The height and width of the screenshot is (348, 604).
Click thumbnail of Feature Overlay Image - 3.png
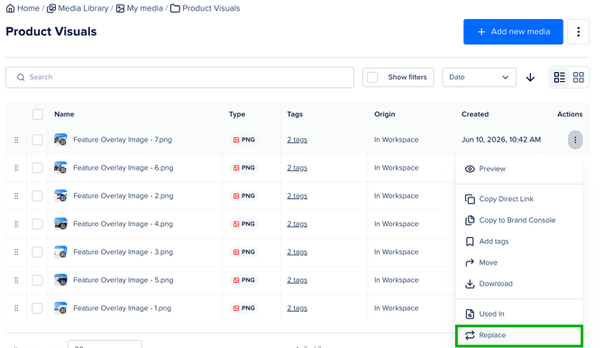pos(60,252)
